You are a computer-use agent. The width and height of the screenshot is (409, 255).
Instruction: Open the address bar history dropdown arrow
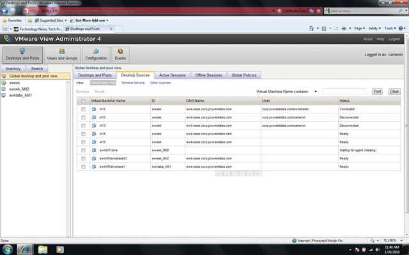pyautogui.click(x=273, y=11)
